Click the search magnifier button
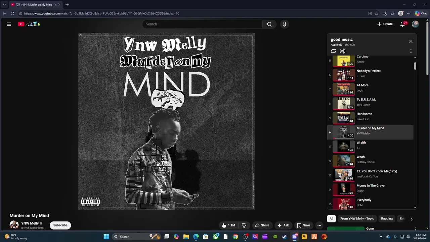Image resolution: width=430 pixels, height=242 pixels. (269, 24)
